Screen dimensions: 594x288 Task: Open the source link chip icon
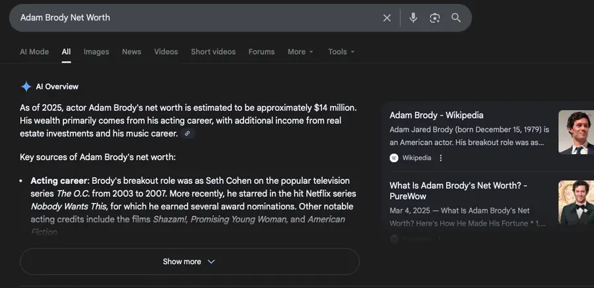187,134
